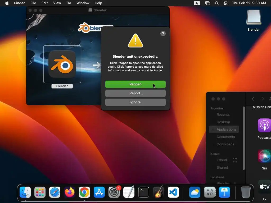Click the Blender label under the app icon
This screenshot has height=203, width=271.
coord(62,86)
